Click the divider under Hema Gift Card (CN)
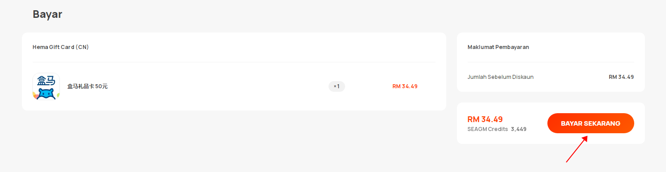Viewport: 666px width, 172px height. [234, 62]
